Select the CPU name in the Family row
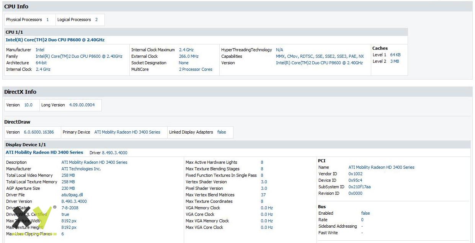Viewport: 475px width, 243px height. click(79, 56)
